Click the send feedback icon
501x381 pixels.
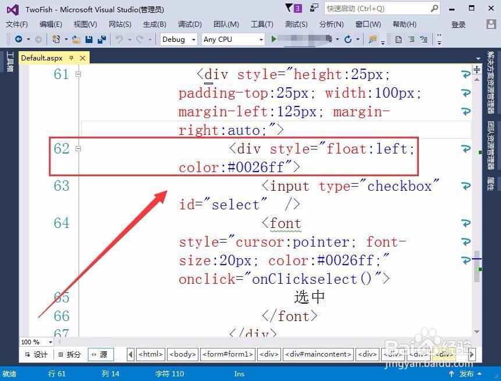click(x=314, y=8)
